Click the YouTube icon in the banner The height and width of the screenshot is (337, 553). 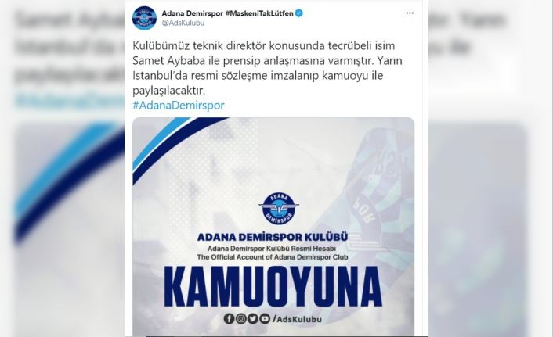(265, 319)
